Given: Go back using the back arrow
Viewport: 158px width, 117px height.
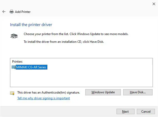Looking at the screenshot, I should [4, 12].
